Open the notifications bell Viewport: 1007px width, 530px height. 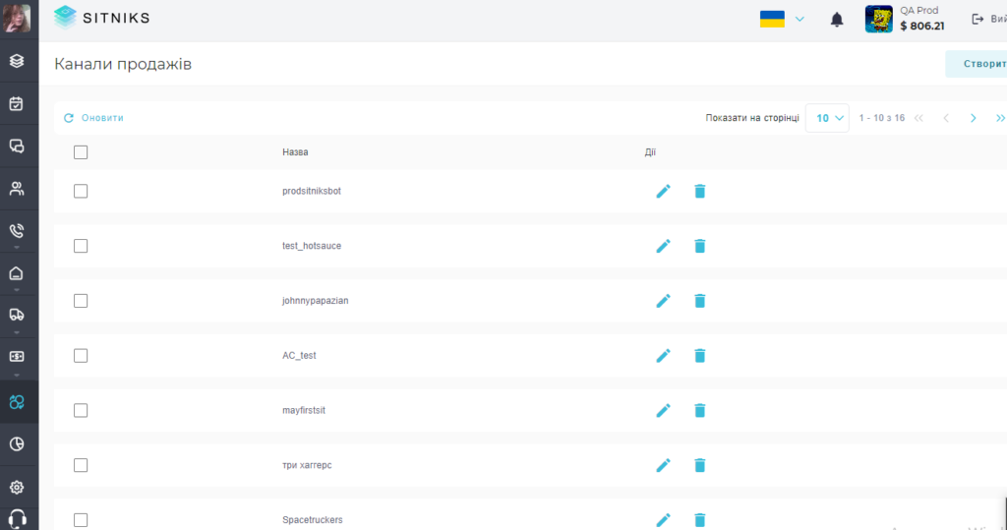click(837, 20)
